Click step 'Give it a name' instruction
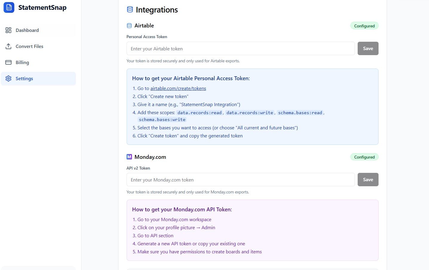Screen dimensions: 429x270 click(x=189, y=105)
